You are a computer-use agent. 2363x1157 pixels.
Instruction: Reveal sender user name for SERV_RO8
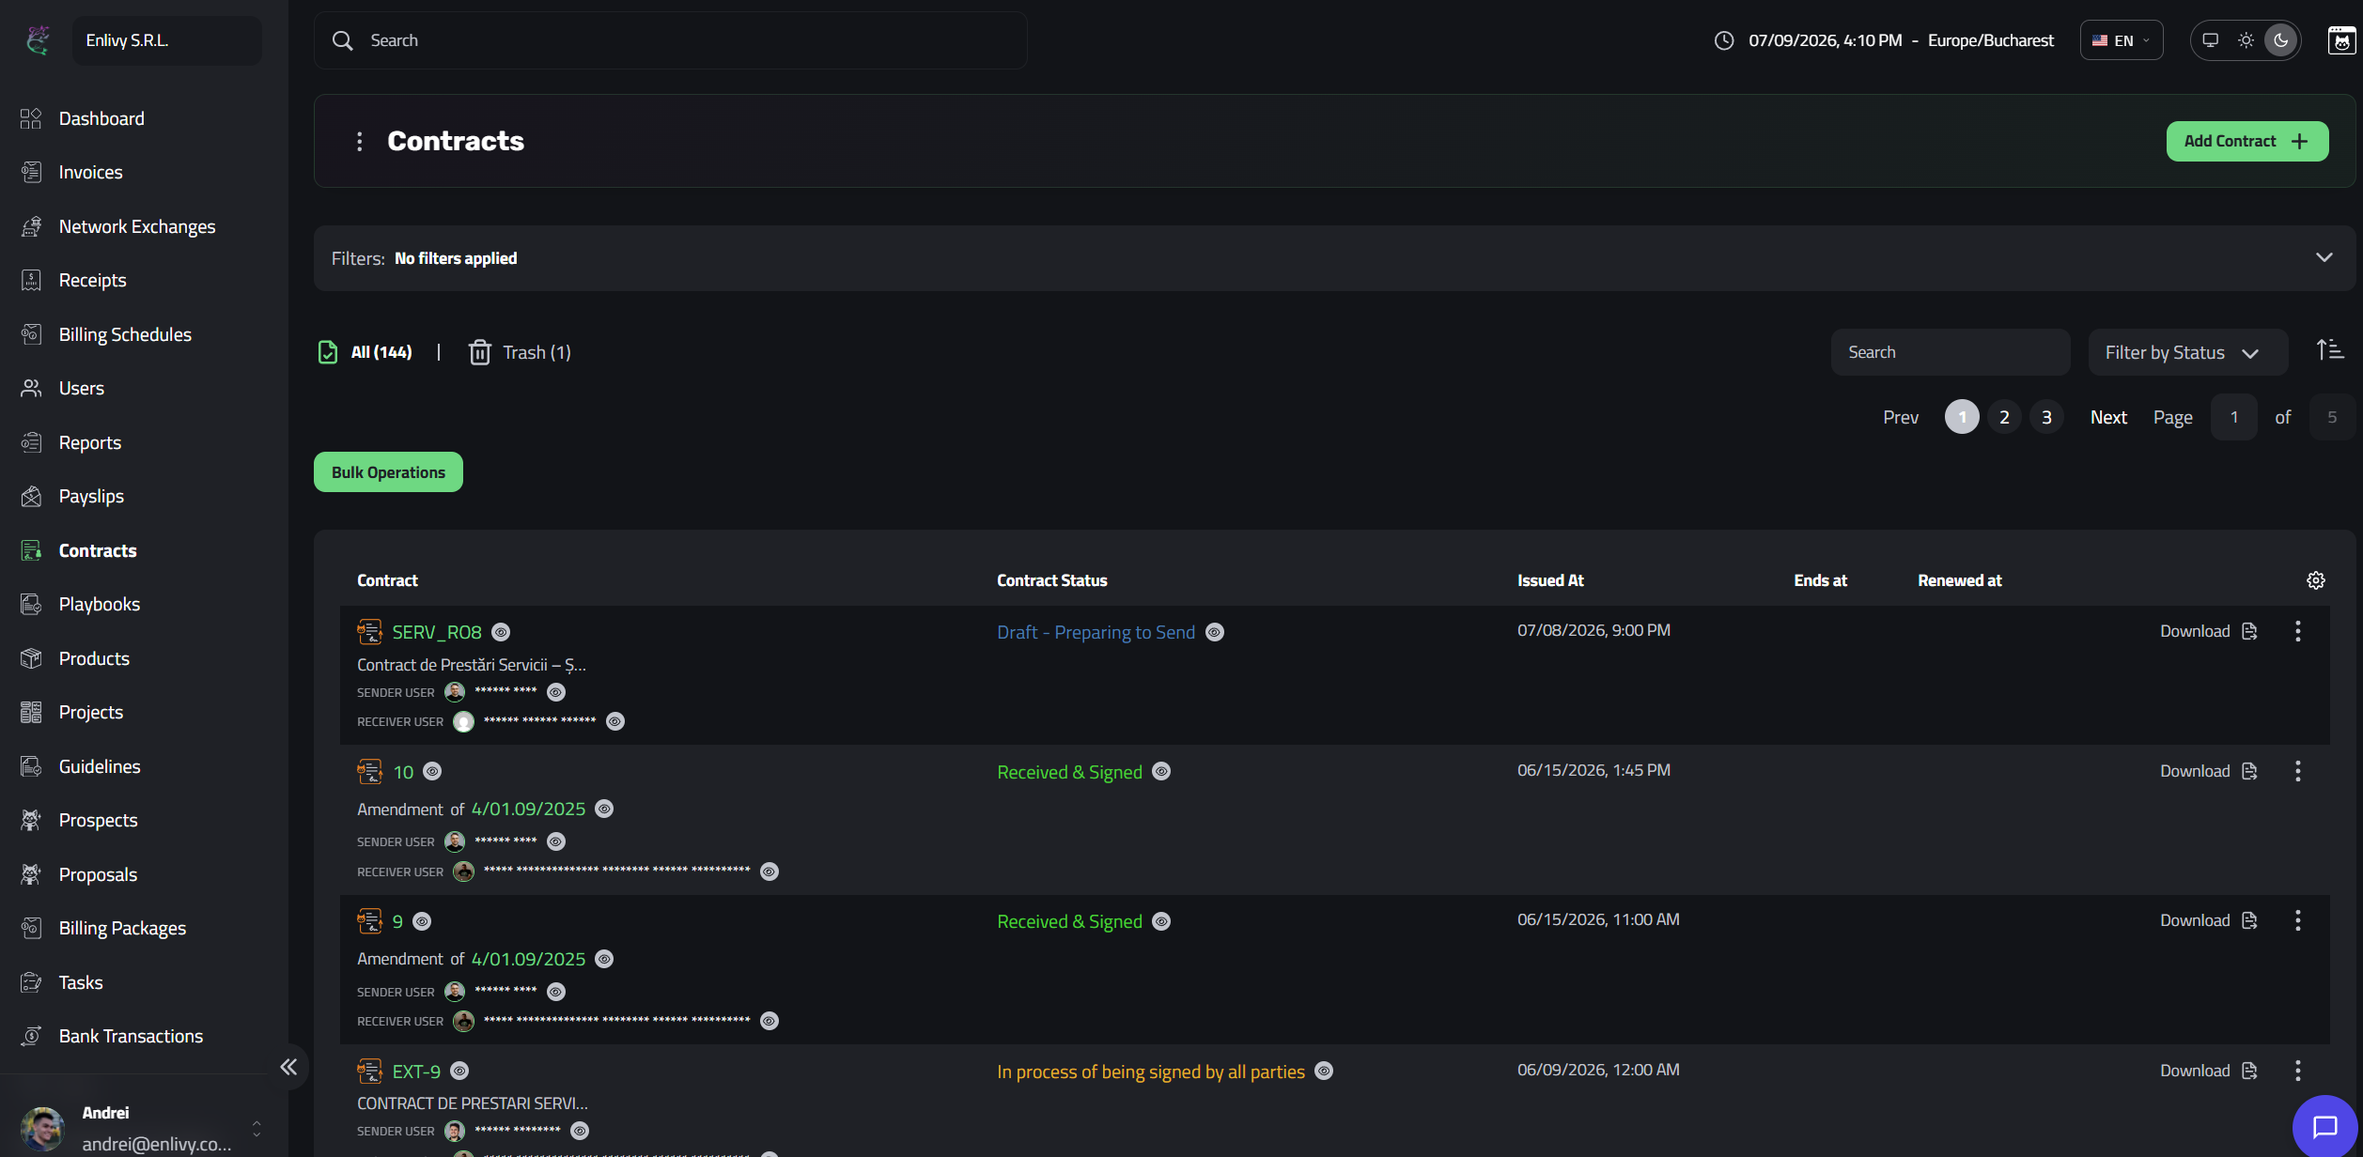pyautogui.click(x=556, y=692)
